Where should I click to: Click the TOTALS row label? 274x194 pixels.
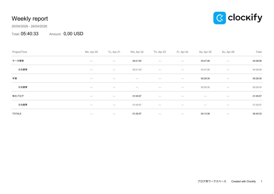17,114
